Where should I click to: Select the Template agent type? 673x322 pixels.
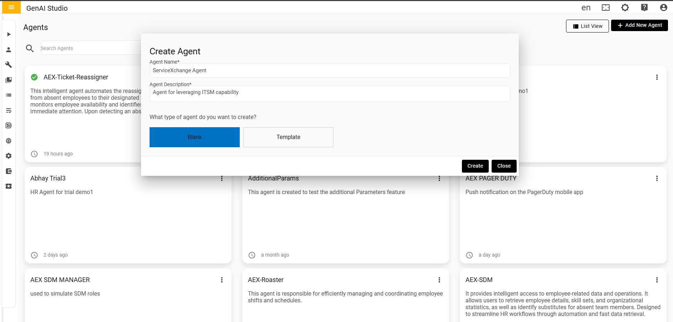288,137
